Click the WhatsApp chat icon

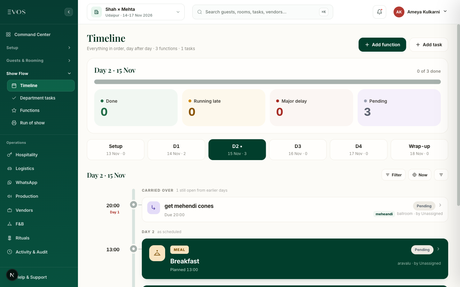click(10, 182)
